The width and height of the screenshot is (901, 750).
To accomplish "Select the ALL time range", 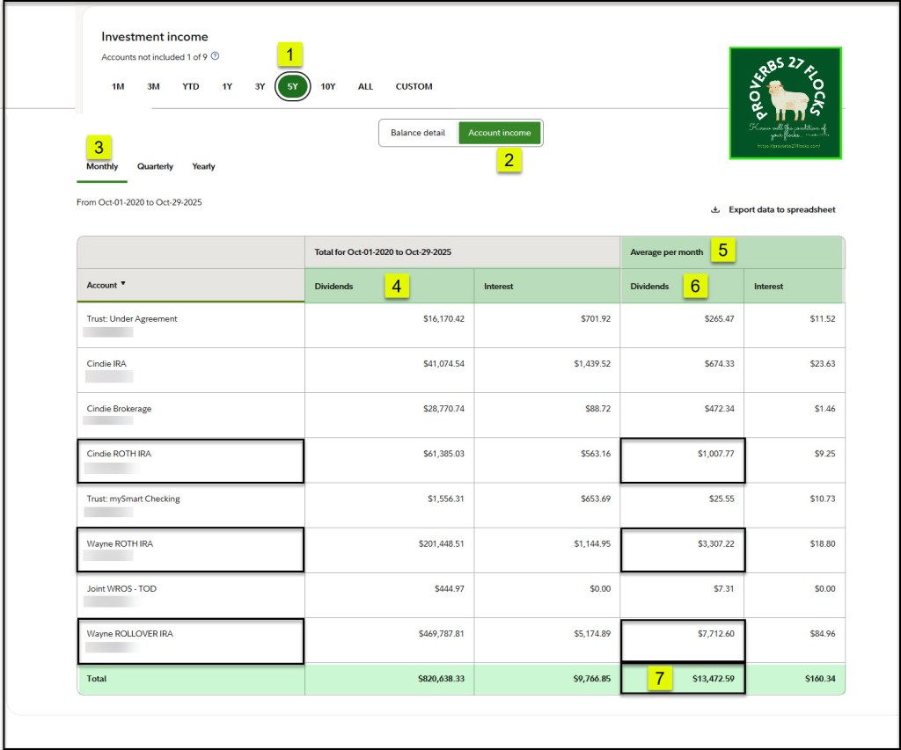I will [x=365, y=87].
